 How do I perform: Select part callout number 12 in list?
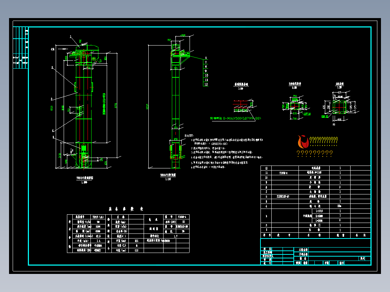click(206, 84)
